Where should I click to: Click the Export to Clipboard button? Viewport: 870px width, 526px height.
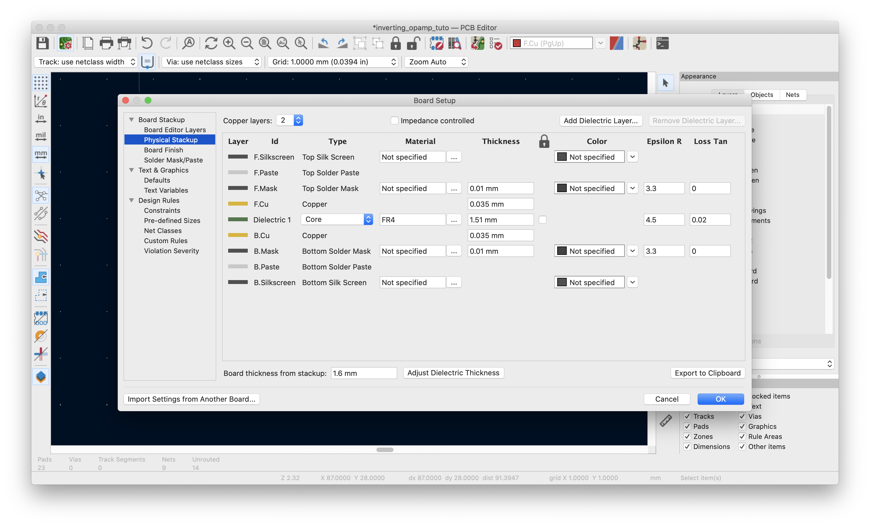tap(708, 373)
